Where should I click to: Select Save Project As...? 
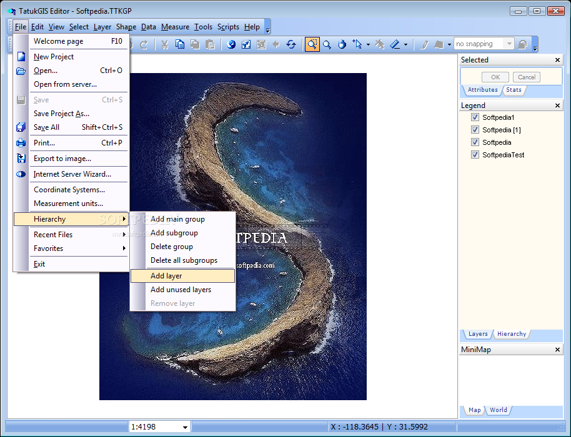point(71,114)
